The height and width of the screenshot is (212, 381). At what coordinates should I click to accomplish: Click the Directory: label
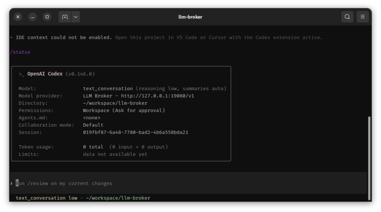tap(33, 103)
